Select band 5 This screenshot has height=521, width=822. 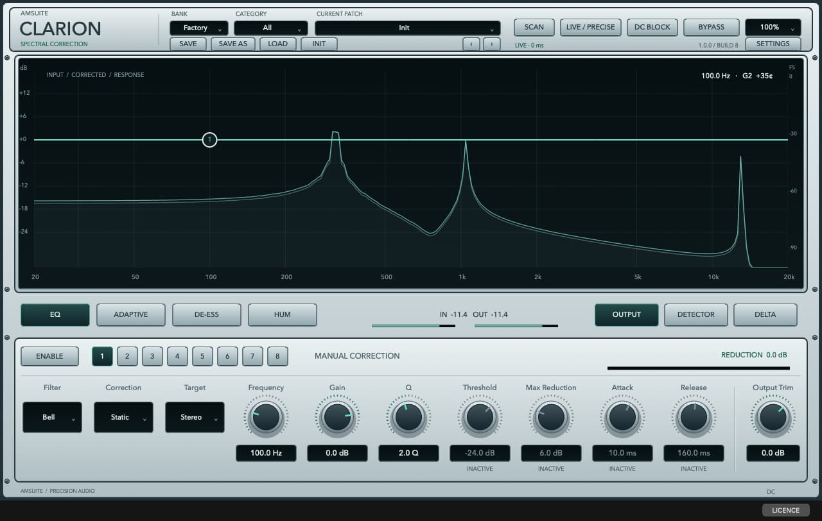pyautogui.click(x=202, y=356)
